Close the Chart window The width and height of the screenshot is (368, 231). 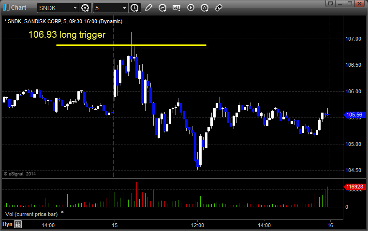pos(360,3)
